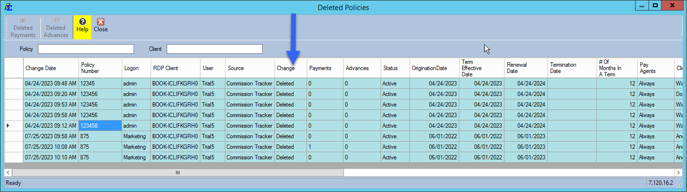This screenshot has width=687, height=192.
Task: Sort by Payments column header
Action: click(x=325, y=68)
